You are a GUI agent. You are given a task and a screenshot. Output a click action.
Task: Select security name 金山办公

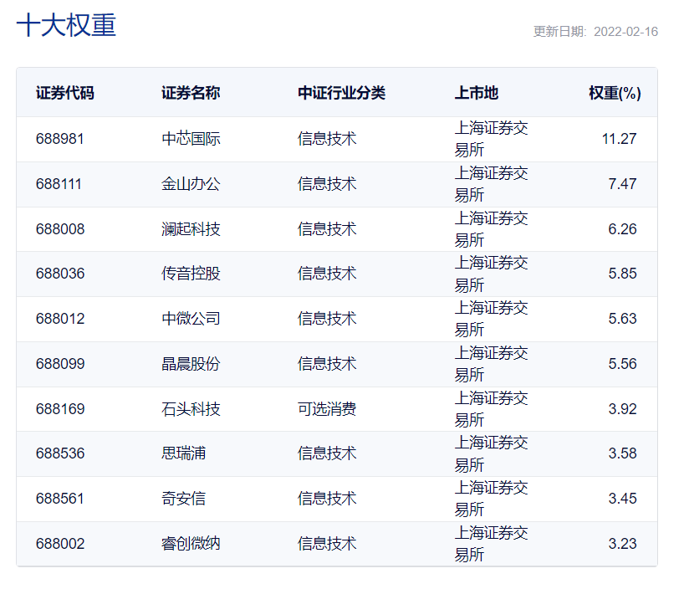pyautogui.click(x=191, y=184)
